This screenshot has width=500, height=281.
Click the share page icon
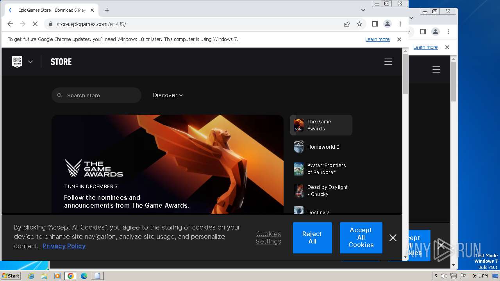click(347, 24)
